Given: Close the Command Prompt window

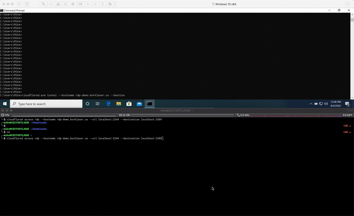Looking at the screenshot, I should click(x=349, y=10).
